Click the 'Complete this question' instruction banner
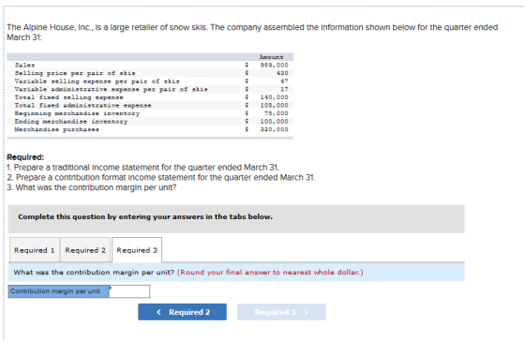Screen dimensions: 525x341 tap(236, 219)
